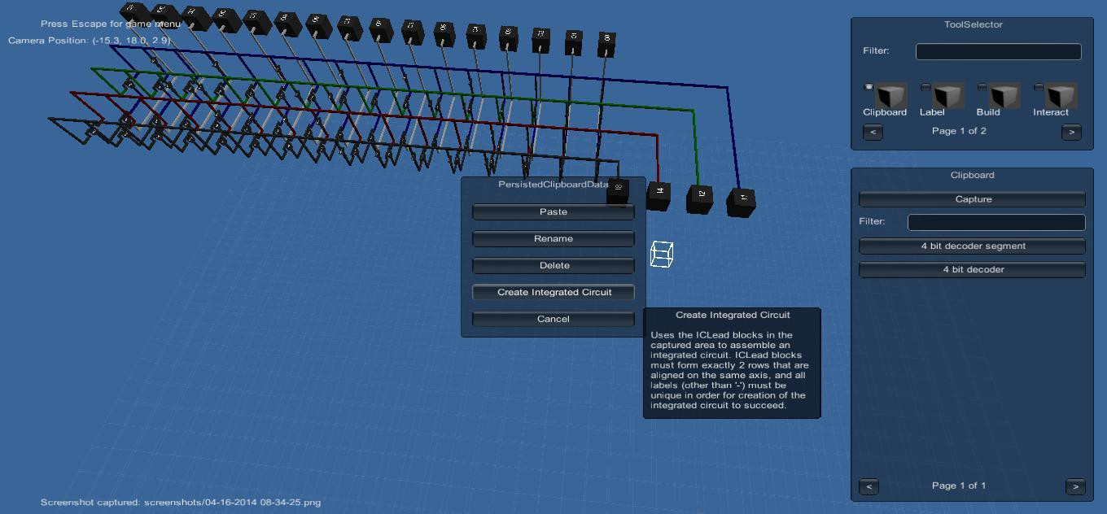Select the Clipboard tool cube icon
1107x514 pixels.
click(x=890, y=94)
